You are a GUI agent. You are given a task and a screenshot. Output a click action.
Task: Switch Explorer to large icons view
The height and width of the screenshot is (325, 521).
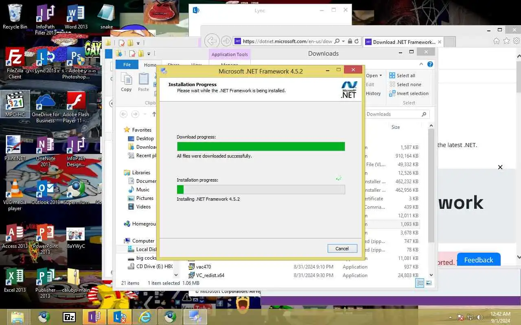point(429,283)
